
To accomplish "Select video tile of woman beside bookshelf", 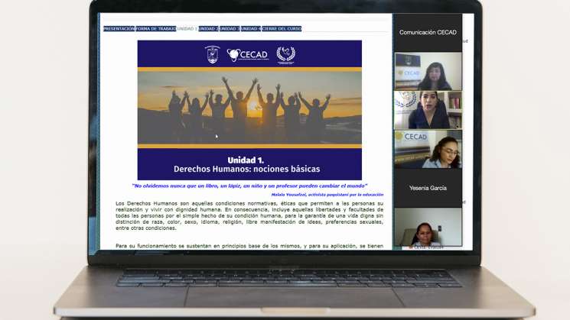I will coord(428,110).
